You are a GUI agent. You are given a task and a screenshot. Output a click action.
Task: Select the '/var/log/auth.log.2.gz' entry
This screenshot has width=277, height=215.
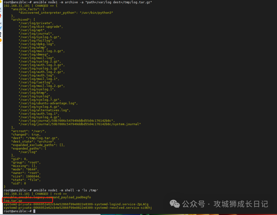click(x=42, y=72)
